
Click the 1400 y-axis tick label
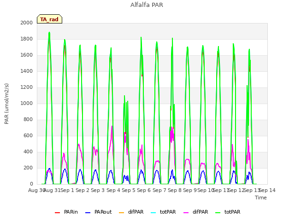click(x=27, y=71)
